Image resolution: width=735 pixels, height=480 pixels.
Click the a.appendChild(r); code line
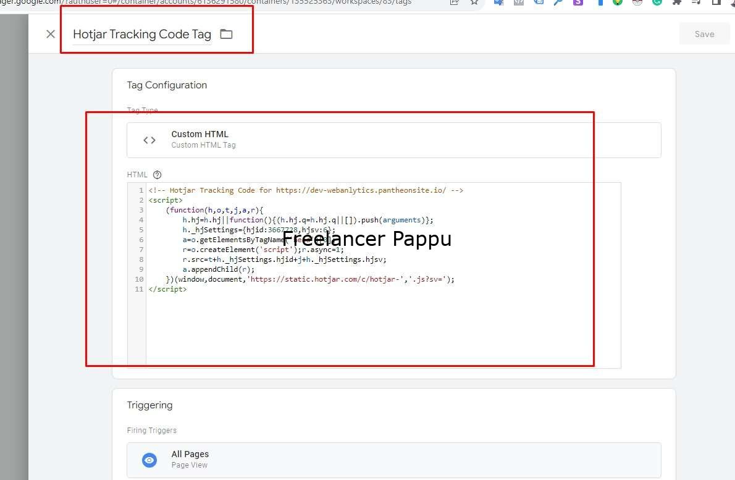[219, 269]
